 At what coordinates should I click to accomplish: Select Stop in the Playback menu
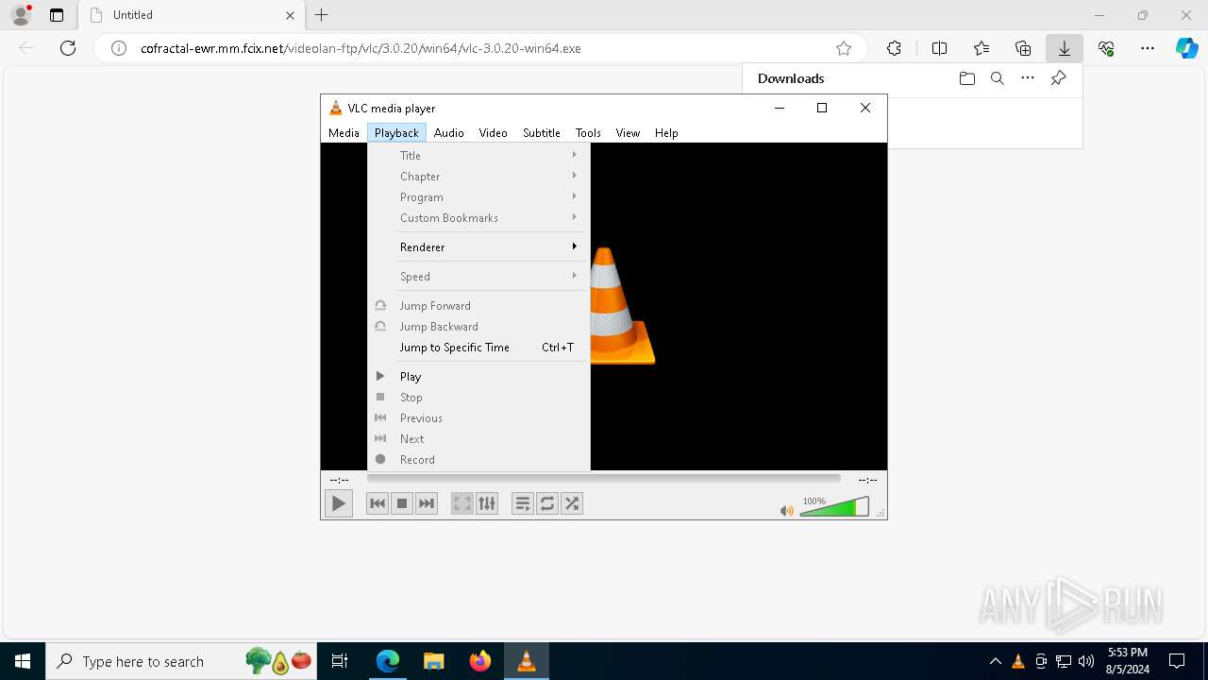[x=478, y=398]
